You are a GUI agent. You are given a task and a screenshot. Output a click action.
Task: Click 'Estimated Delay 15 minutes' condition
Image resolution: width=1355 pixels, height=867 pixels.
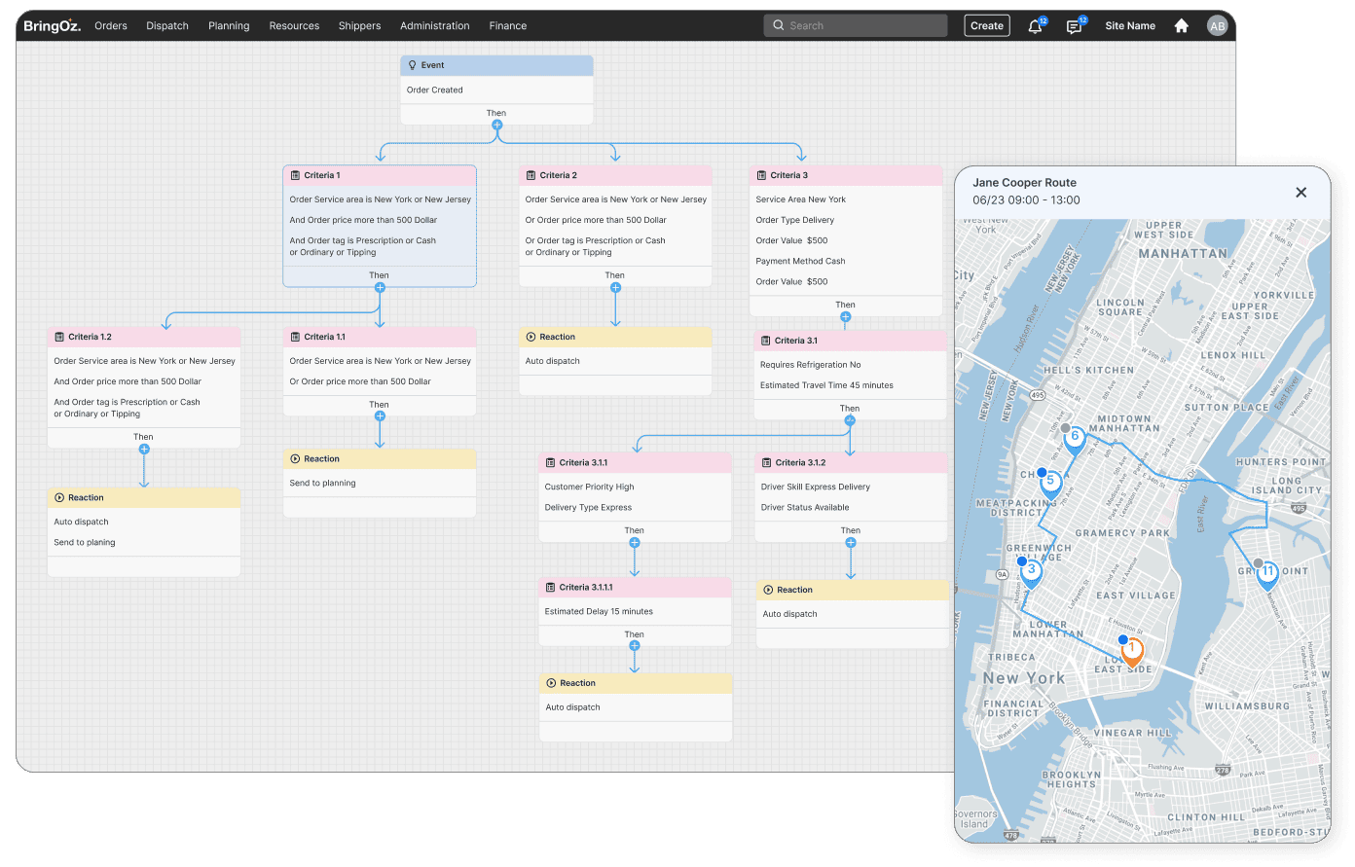click(x=599, y=612)
